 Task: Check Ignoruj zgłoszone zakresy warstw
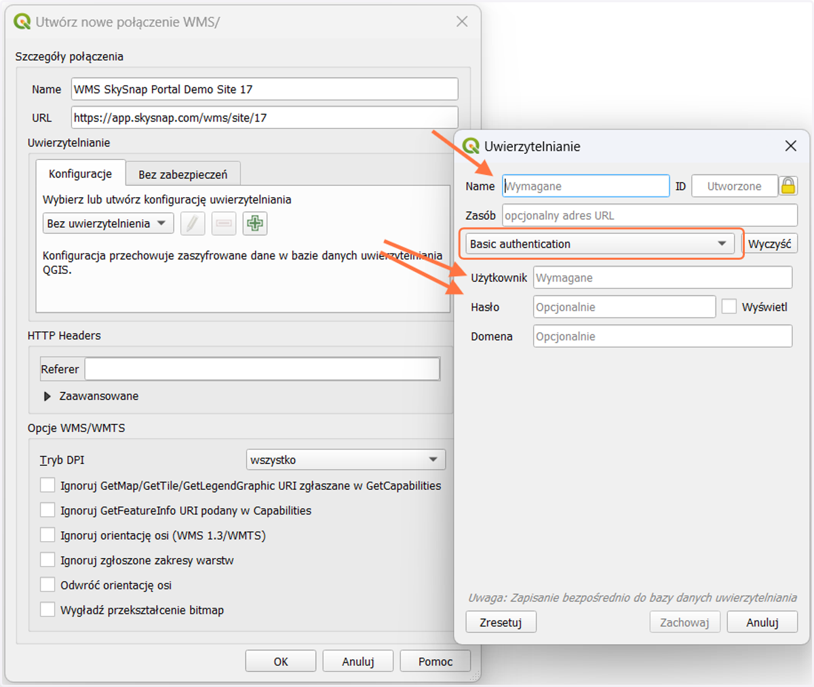click(x=47, y=560)
